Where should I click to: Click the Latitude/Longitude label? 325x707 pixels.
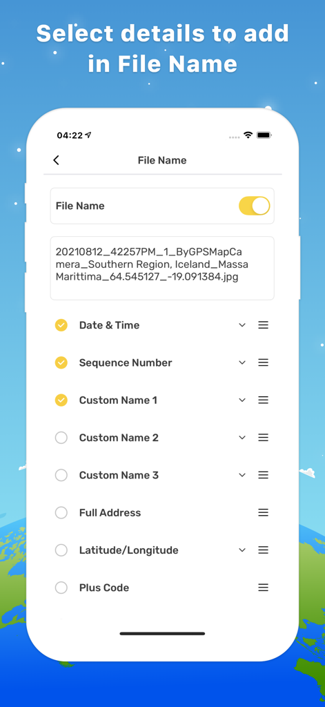pos(129,550)
